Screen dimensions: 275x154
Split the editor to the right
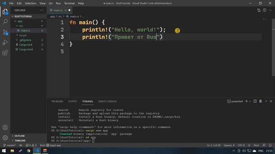pos(265,10)
